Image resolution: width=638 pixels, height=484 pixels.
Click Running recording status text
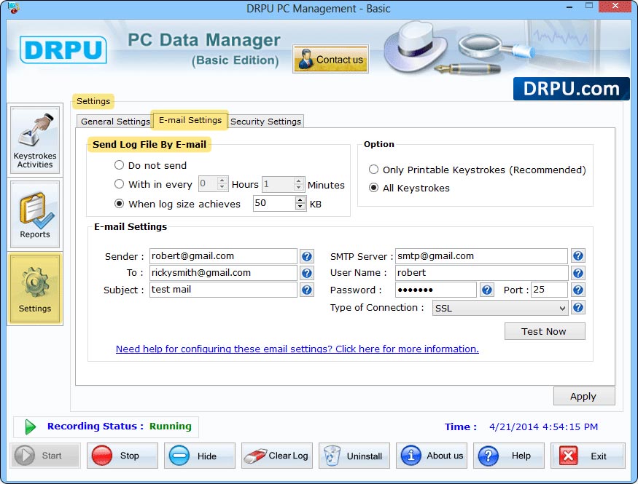click(x=170, y=426)
